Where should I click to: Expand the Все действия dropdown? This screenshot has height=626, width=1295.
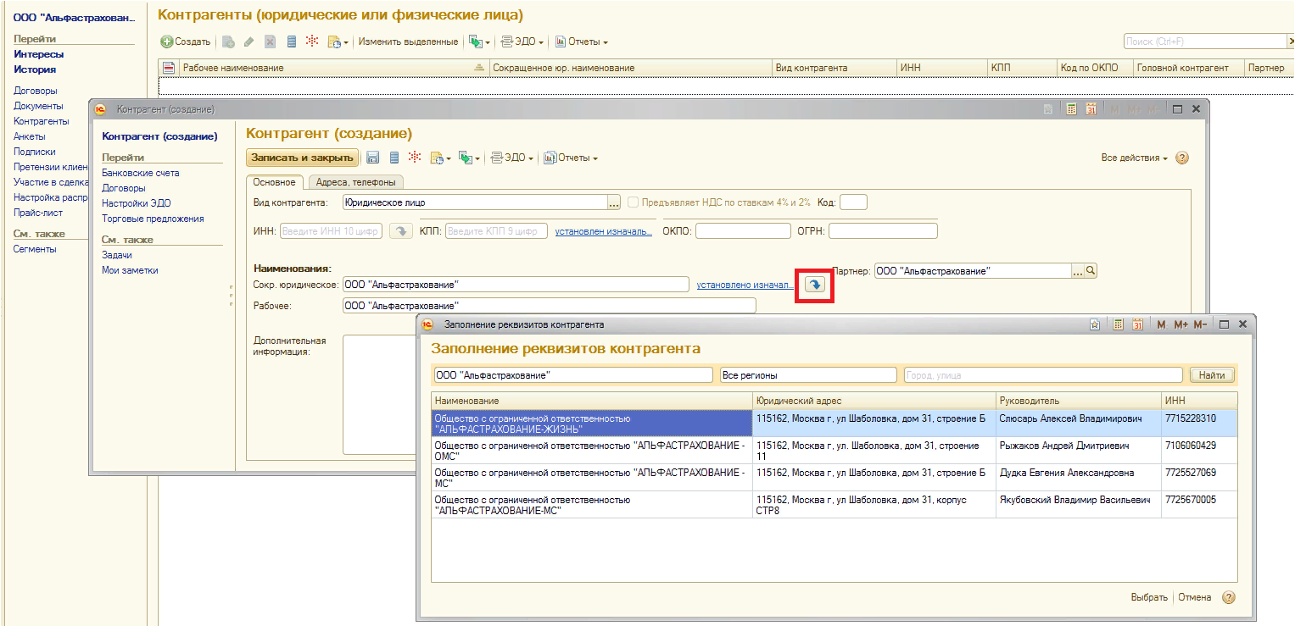[x=1134, y=158]
